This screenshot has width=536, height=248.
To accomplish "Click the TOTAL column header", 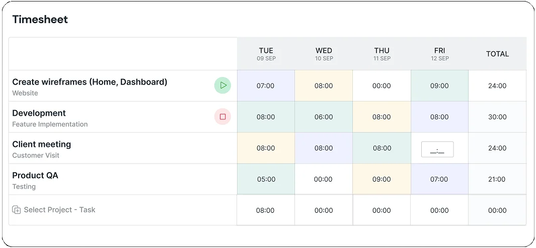I will 497,54.
